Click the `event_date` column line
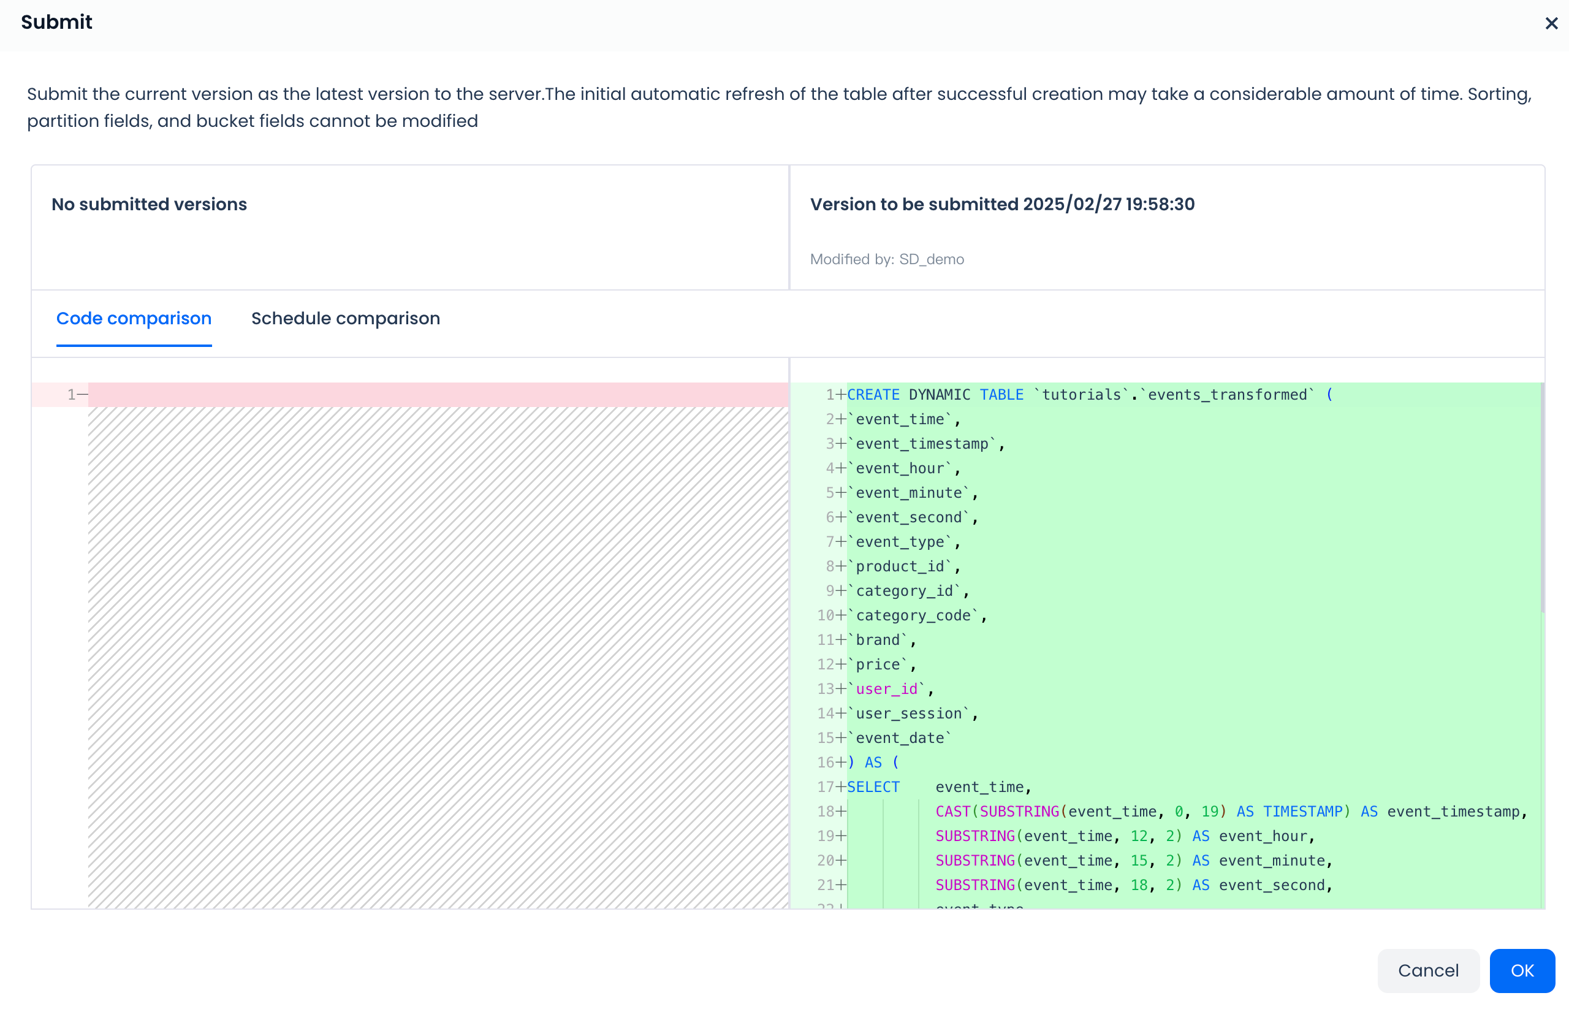Image resolution: width=1569 pixels, height=1009 pixels. [x=900, y=738]
